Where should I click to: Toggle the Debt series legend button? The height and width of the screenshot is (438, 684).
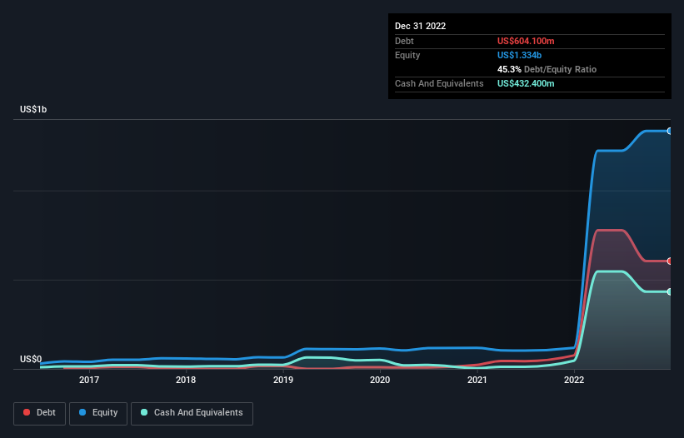(x=40, y=413)
